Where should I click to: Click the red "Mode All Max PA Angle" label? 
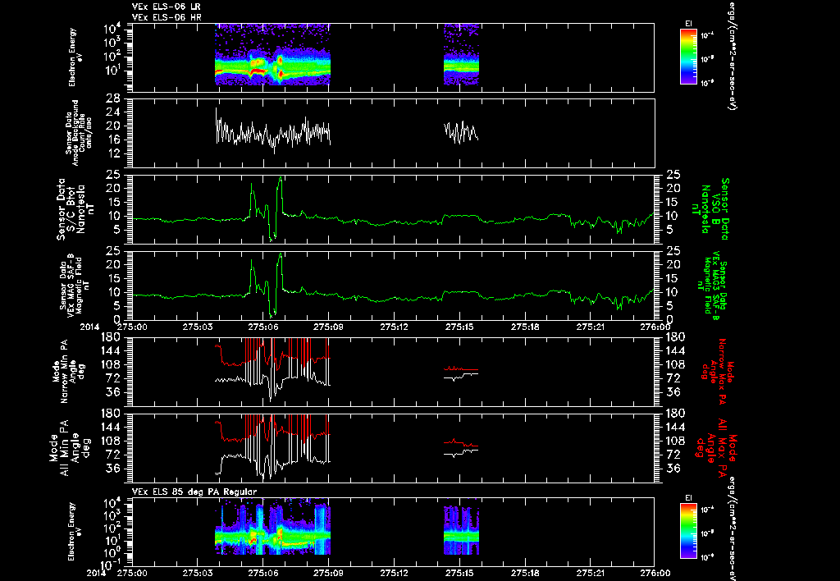click(717, 447)
